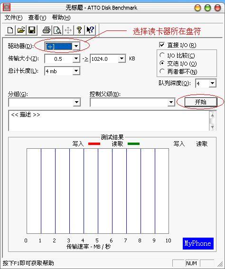
Task: Expand the 控制父级(B) dropdown
Action: (x=171, y=102)
